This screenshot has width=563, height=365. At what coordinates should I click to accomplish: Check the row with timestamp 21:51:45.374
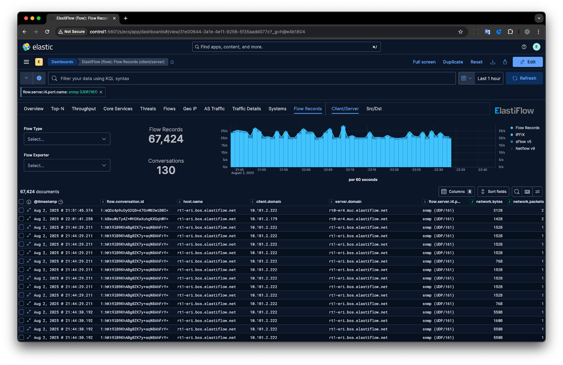point(21,210)
